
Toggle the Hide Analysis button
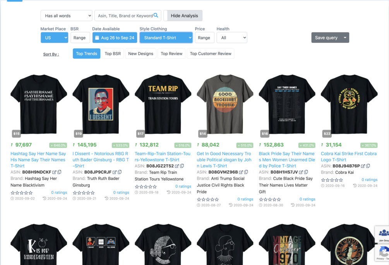point(183,15)
